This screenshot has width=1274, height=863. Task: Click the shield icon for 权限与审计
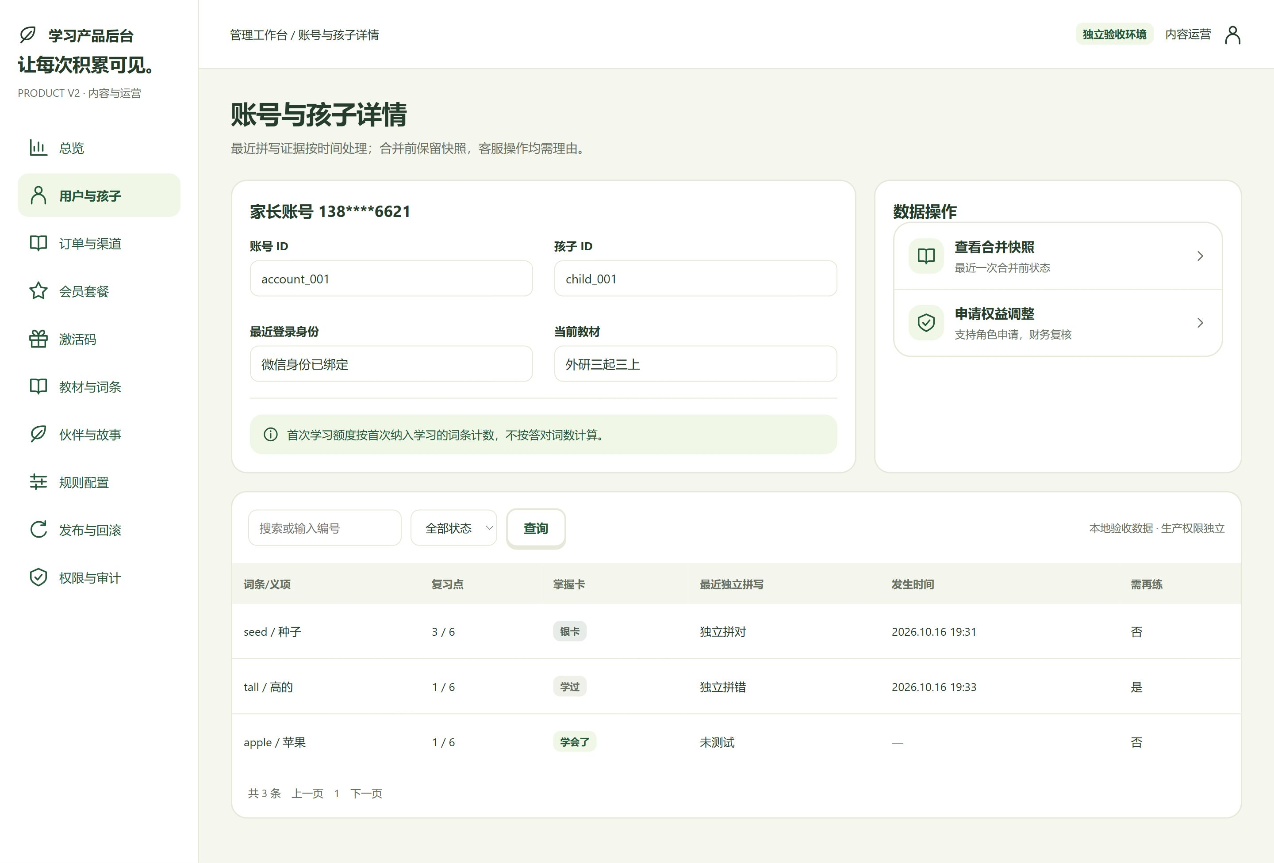pos(38,577)
